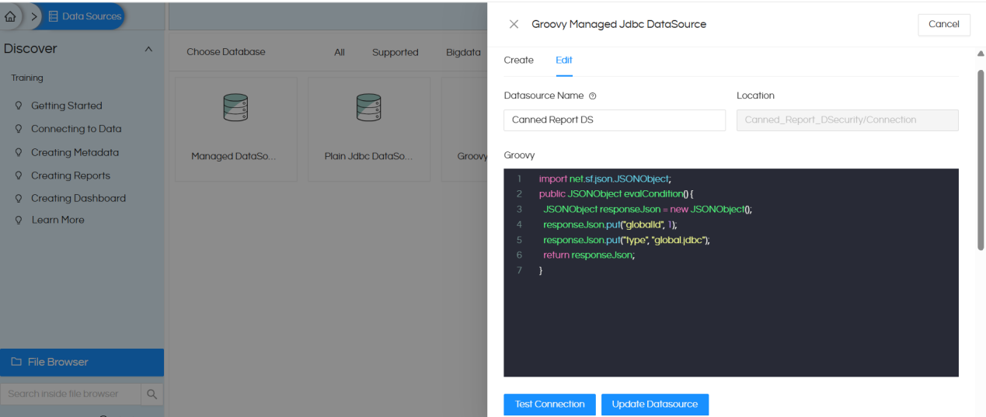Collapse the Discover section chevron
Screen dimensions: 986x417
(149, 49)
